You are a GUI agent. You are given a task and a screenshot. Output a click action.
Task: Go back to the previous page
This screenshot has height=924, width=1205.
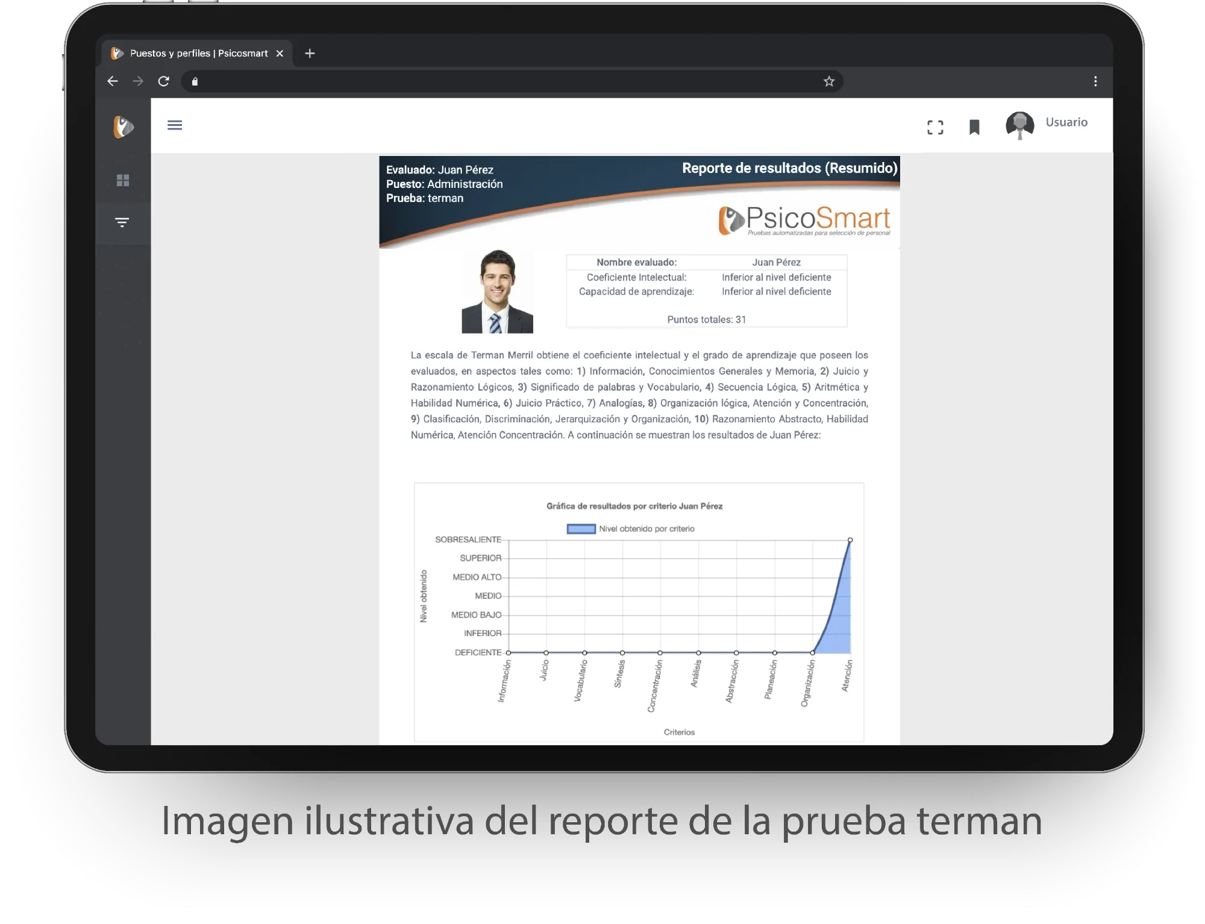point(113,81)
